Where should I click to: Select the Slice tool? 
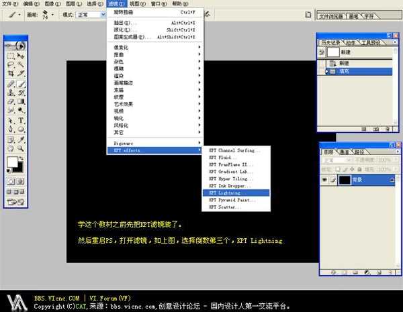[x=21, y=73]
